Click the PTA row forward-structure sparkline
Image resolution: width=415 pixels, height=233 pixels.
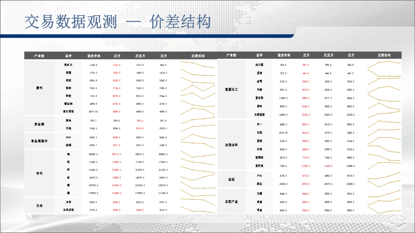[x=384, y=176]
